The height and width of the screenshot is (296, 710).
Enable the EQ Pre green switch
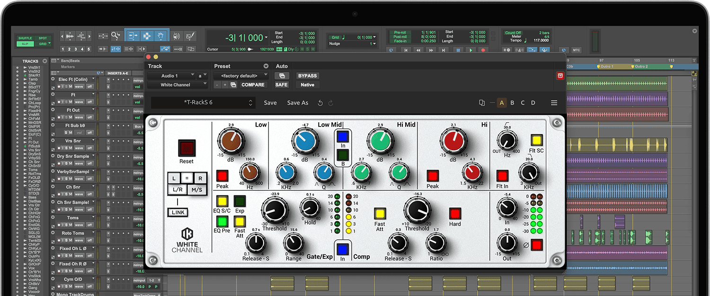(222, 221)
